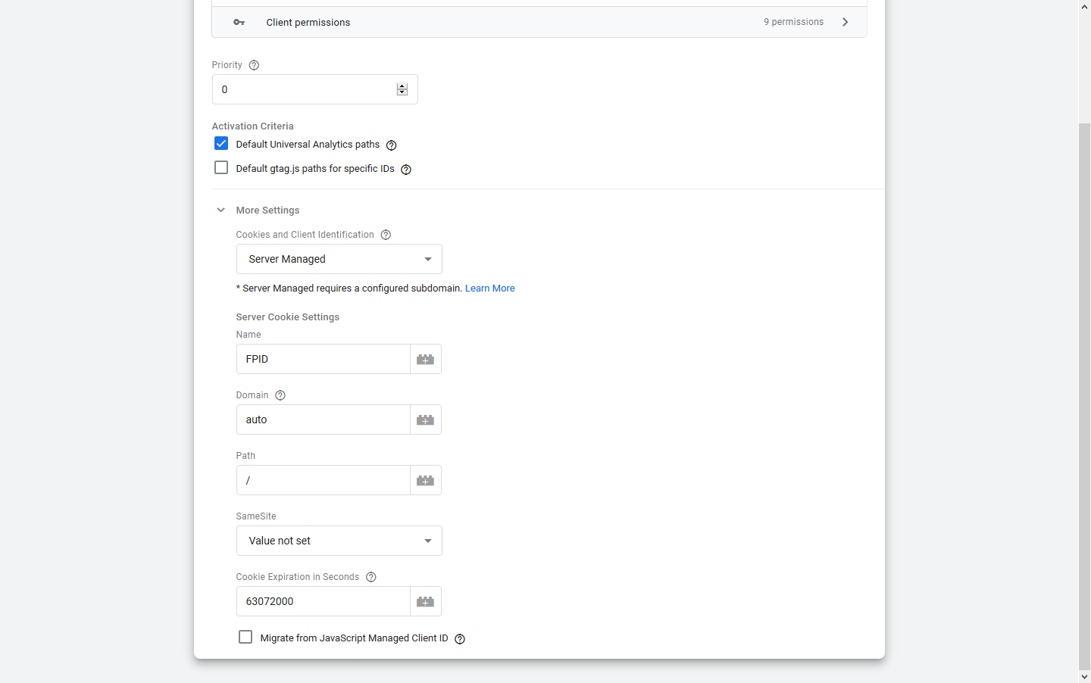
Task: Click the Server Managed subdomain note text
Action: (349, 288)
